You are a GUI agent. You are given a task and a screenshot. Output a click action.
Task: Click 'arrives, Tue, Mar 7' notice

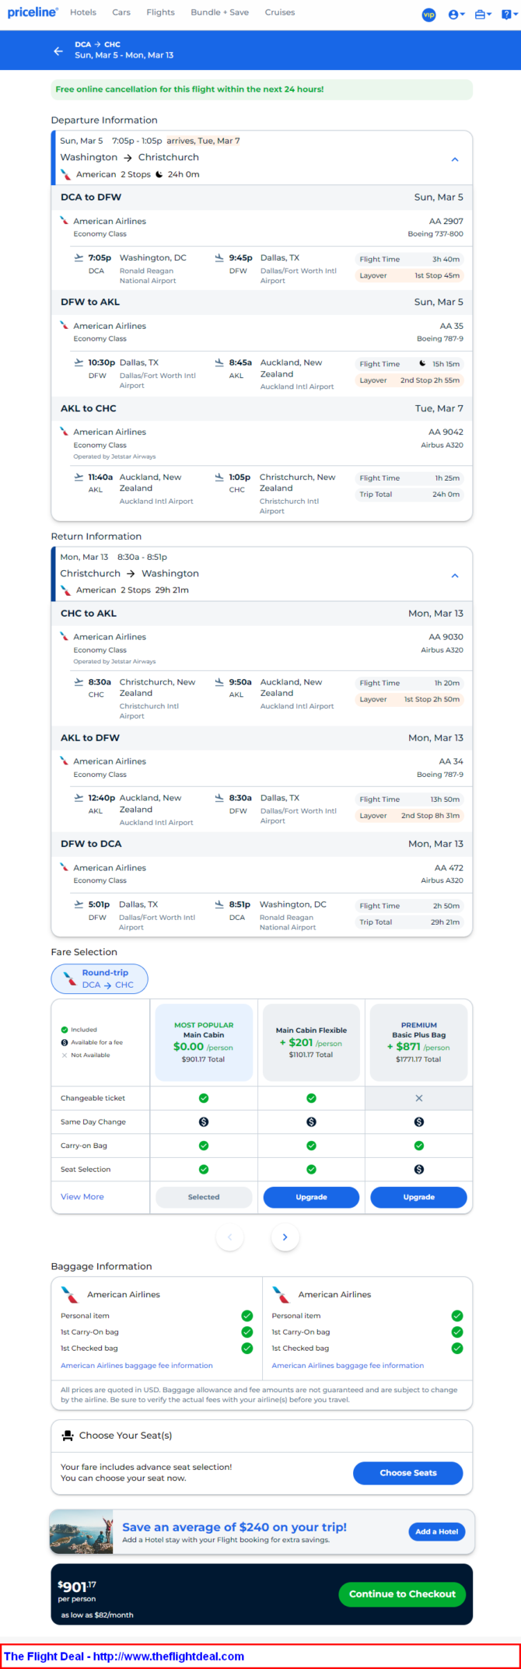coord(203,141)
